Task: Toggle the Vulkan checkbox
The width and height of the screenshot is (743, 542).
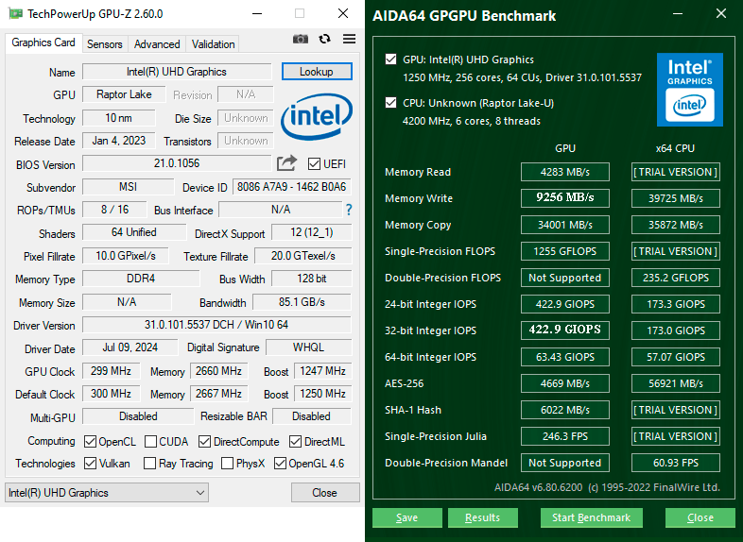Action: point(90,463)
